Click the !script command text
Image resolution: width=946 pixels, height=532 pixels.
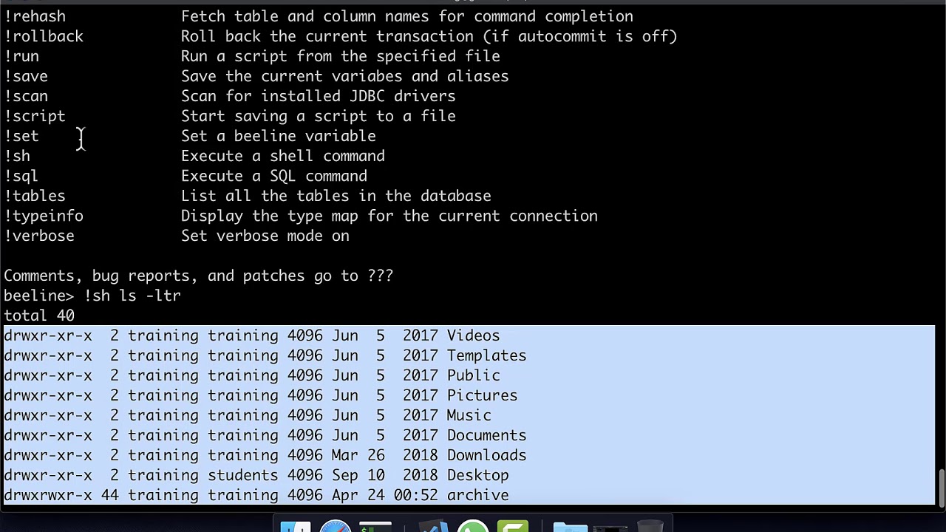coord(35,116)
